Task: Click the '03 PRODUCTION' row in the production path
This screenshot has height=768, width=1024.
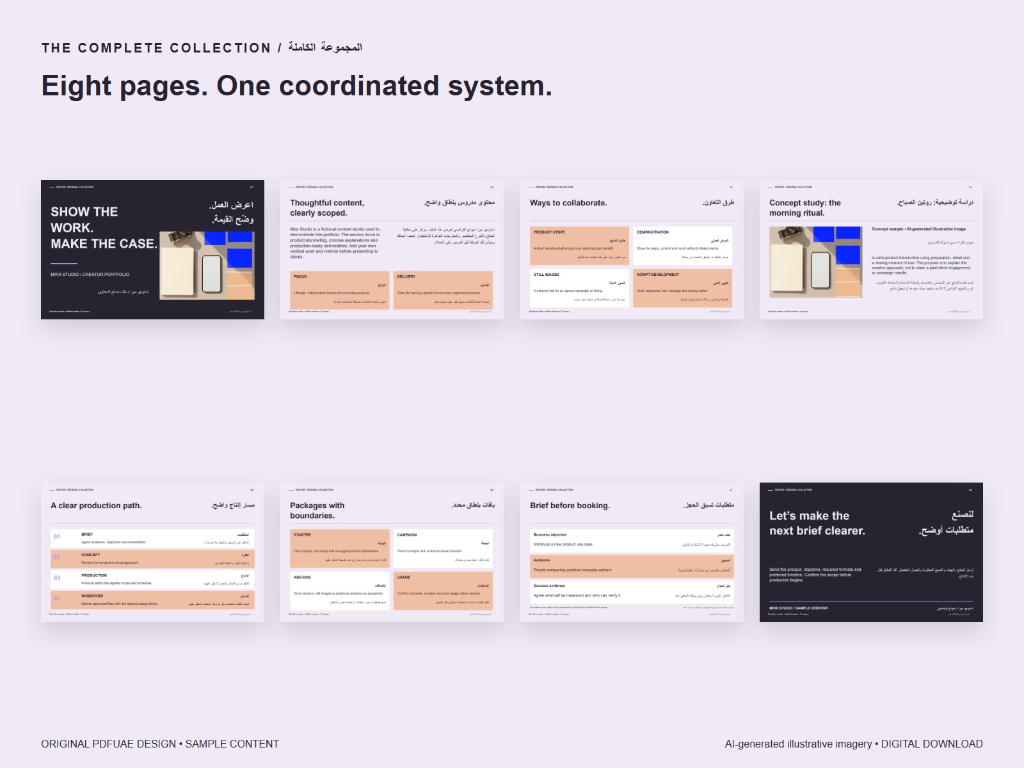Action: pos(152,579)
